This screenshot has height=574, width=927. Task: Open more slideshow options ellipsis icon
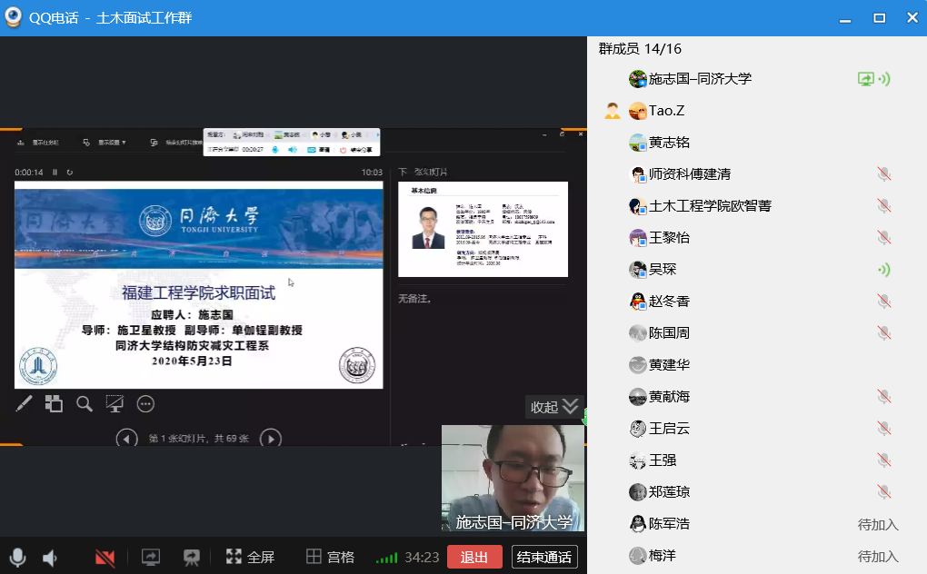[145, 404]
